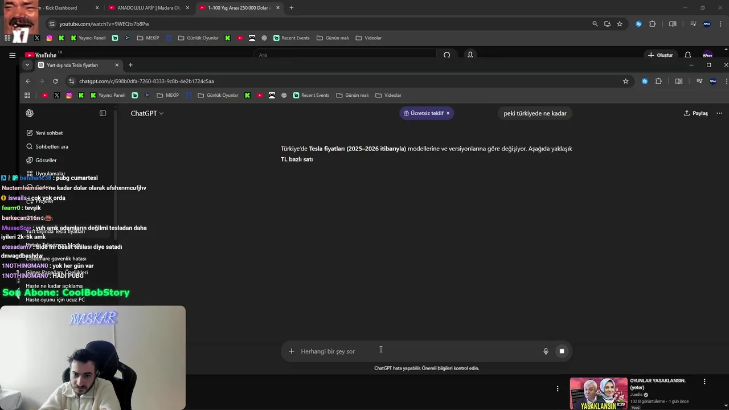729x410 pixels.
Task: Click the zoom magnifier icon in the YouTube address bar
Action: [x=595, y=24]
